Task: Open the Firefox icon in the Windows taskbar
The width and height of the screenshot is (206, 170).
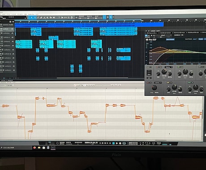Action: 34,148
